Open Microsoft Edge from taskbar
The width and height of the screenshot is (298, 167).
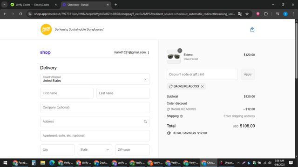point(52,163)
